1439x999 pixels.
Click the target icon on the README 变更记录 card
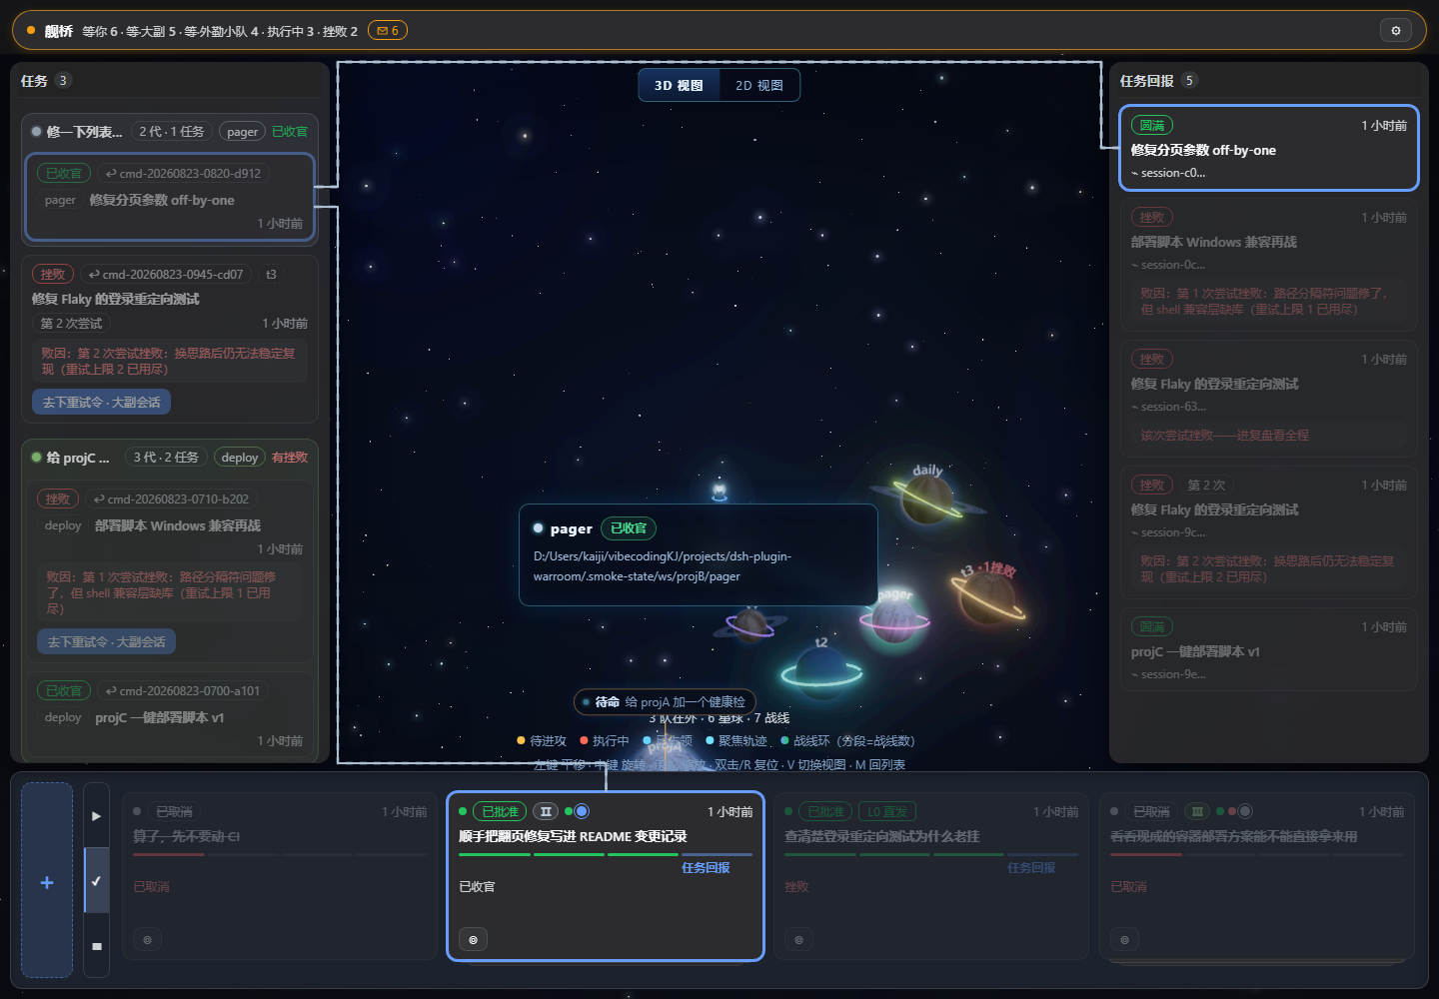(x=473, y=939)
